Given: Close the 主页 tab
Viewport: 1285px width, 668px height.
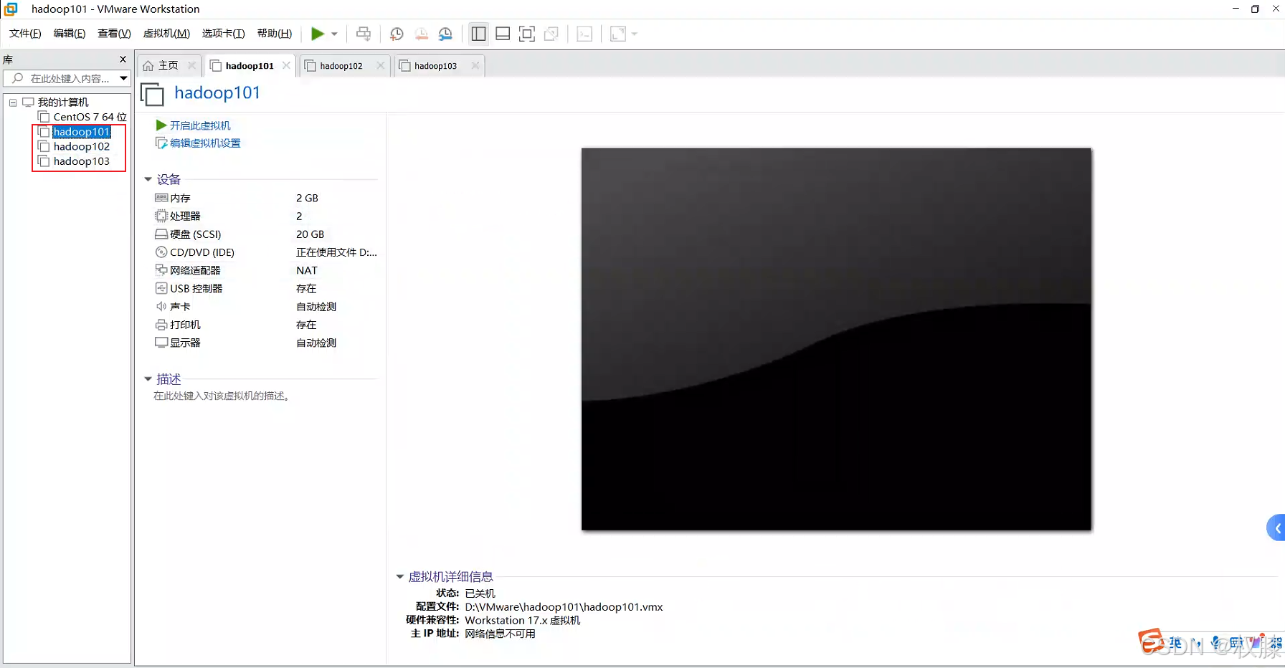Looking at the screenshot, I should pos(191,65).
